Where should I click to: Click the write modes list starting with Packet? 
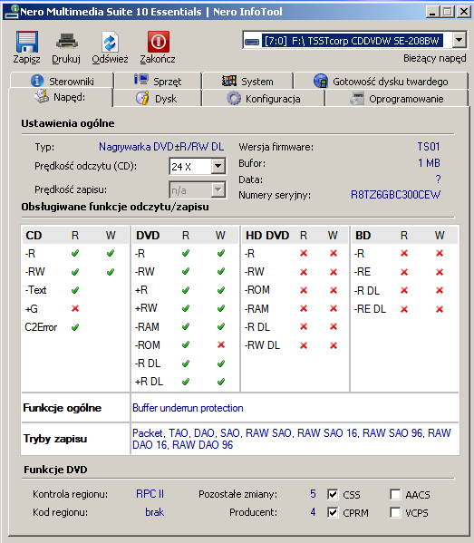pyautogui.click(x=292, y=439)
